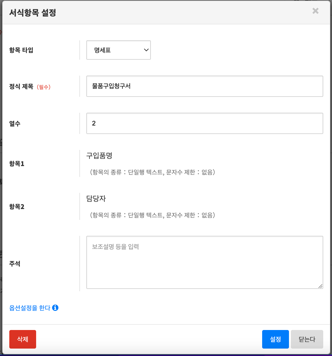
Task: Click the 항목1 row label
Action: (16, 164)
